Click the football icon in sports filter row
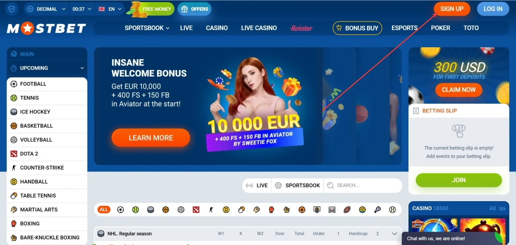The width and height of the screenshot is (516, 245). (120, 210)
